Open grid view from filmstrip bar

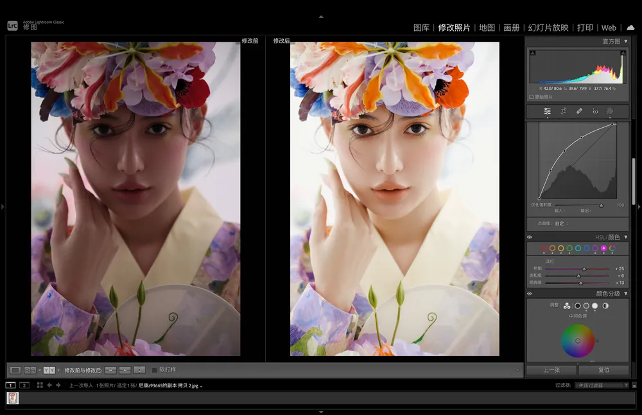click(x=40, y=385)
